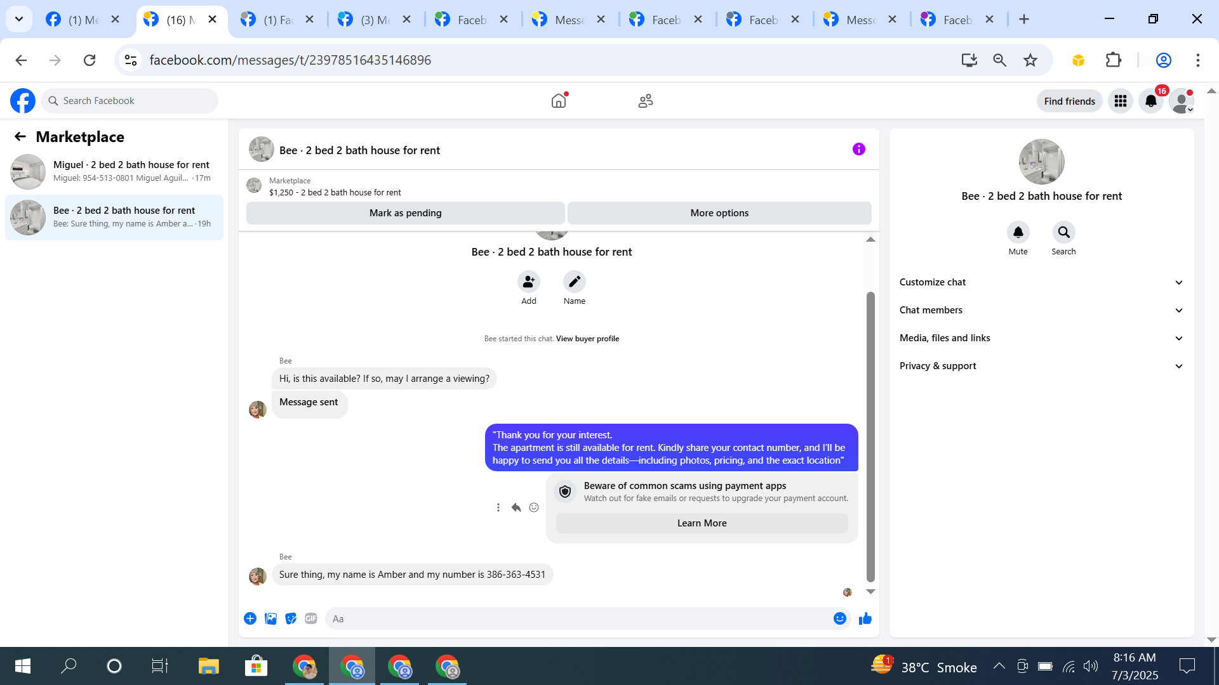Click the pencil Name icon
1219x685 pixels.
click(574, 282)
